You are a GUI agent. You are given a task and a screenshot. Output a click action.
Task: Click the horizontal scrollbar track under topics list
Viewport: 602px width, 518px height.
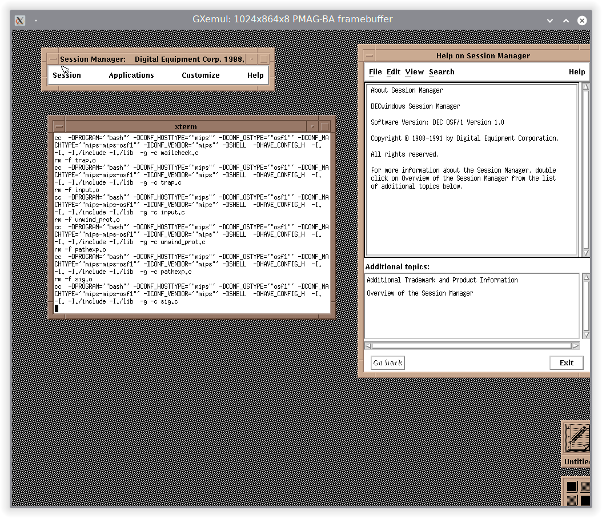472,346
